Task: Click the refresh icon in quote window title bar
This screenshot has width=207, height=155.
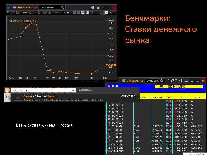Action: point(169,80)
